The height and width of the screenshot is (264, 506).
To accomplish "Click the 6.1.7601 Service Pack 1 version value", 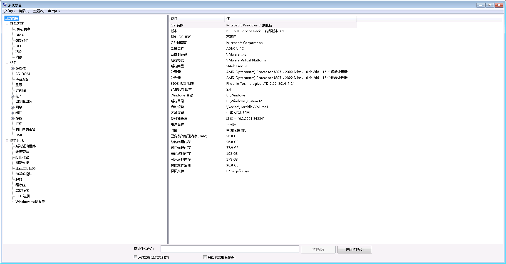I will (x=257, y=31).
